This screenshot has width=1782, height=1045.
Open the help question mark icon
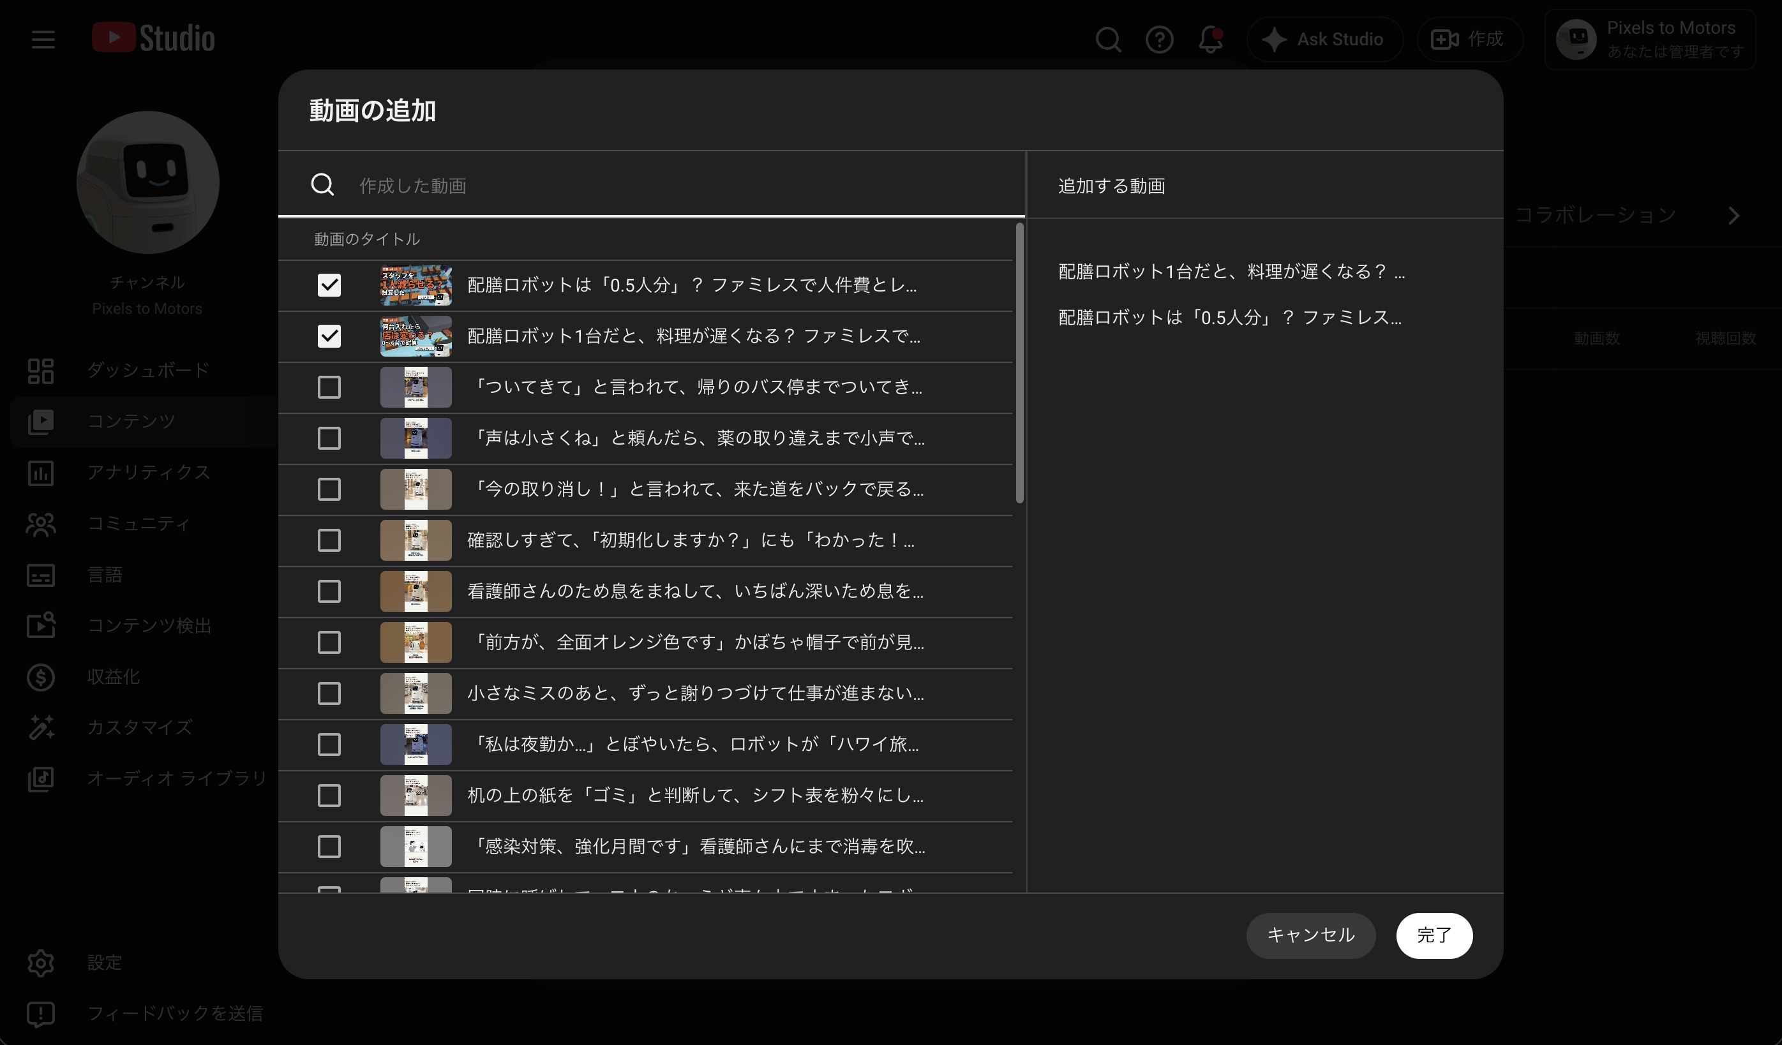tap(1159, 40)
